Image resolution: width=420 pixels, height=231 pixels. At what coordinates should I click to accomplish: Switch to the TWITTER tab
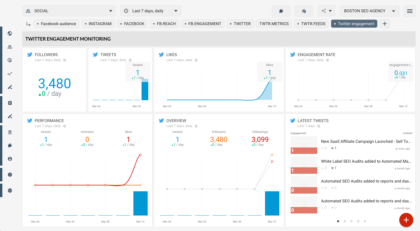[241, 24]
